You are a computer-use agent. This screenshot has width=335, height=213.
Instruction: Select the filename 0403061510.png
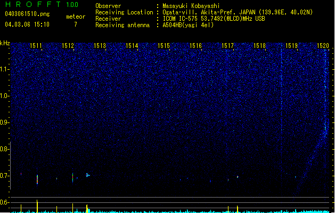(27, 14)
